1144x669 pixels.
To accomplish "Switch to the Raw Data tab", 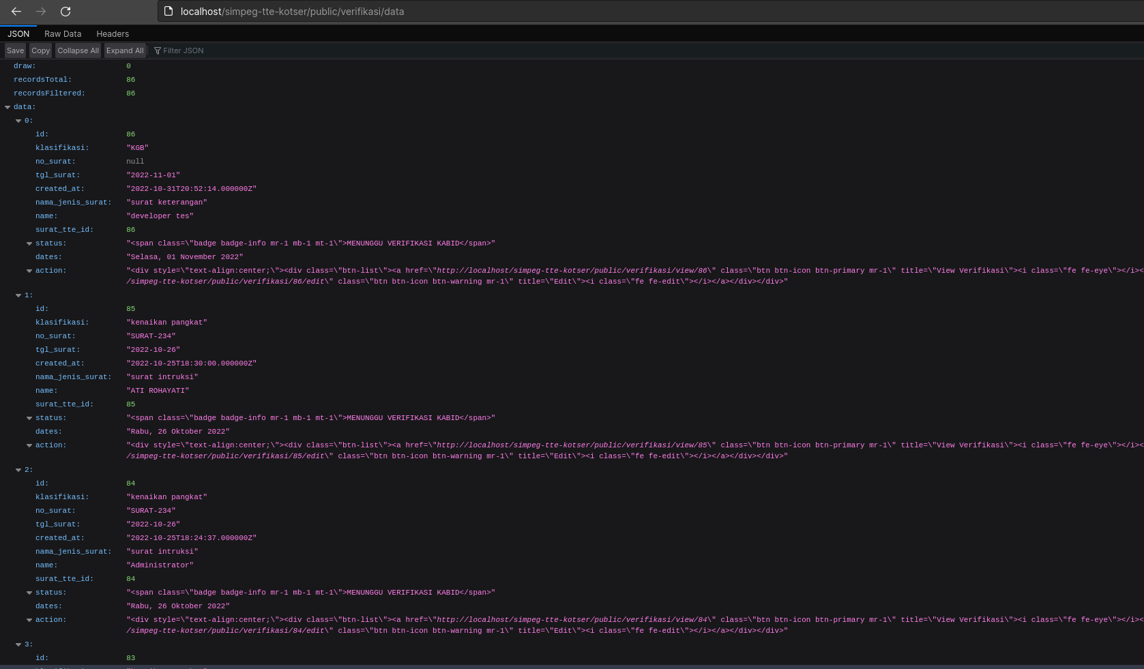I will (63, 33).
